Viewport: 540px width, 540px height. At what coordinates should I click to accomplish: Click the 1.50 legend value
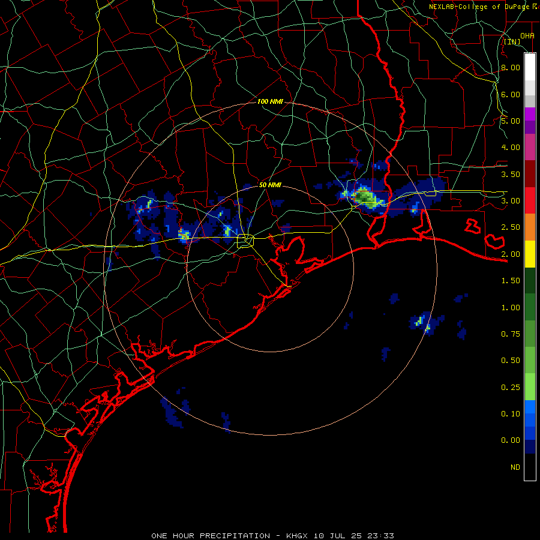coord(511,281)
